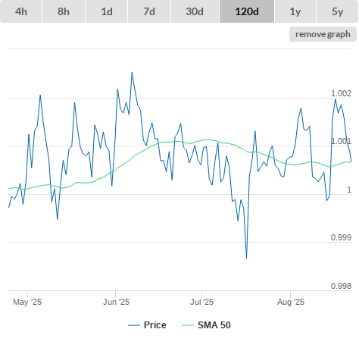Image resolution: width=359 pixels, height=345 pixels.
Task: Click the active 120d tab
Action: click(x=247, y=11)
